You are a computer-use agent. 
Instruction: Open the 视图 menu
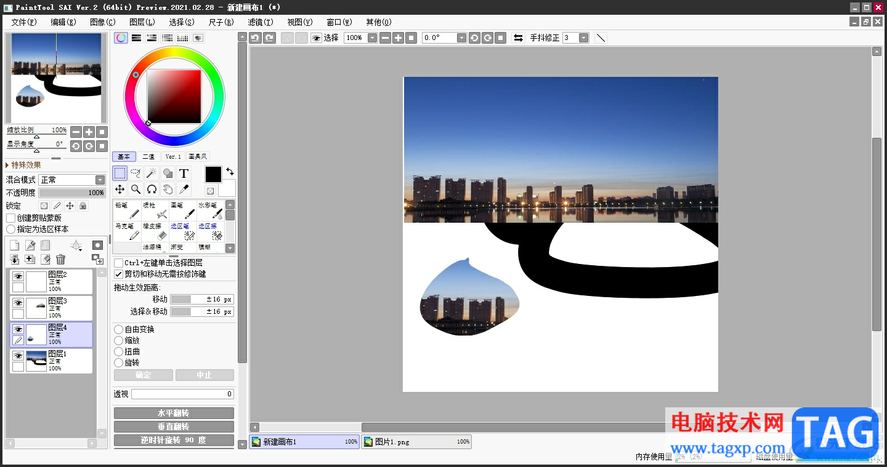point(300,22)
